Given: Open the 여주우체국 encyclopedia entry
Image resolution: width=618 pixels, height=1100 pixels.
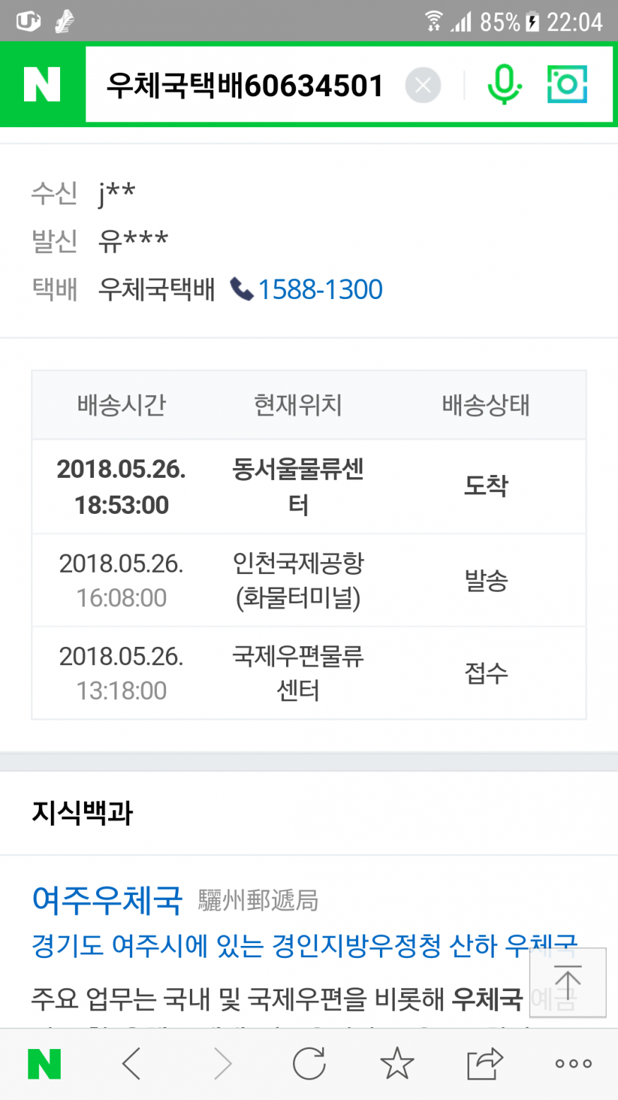Looking at the screenshot, I should [107, 900].
